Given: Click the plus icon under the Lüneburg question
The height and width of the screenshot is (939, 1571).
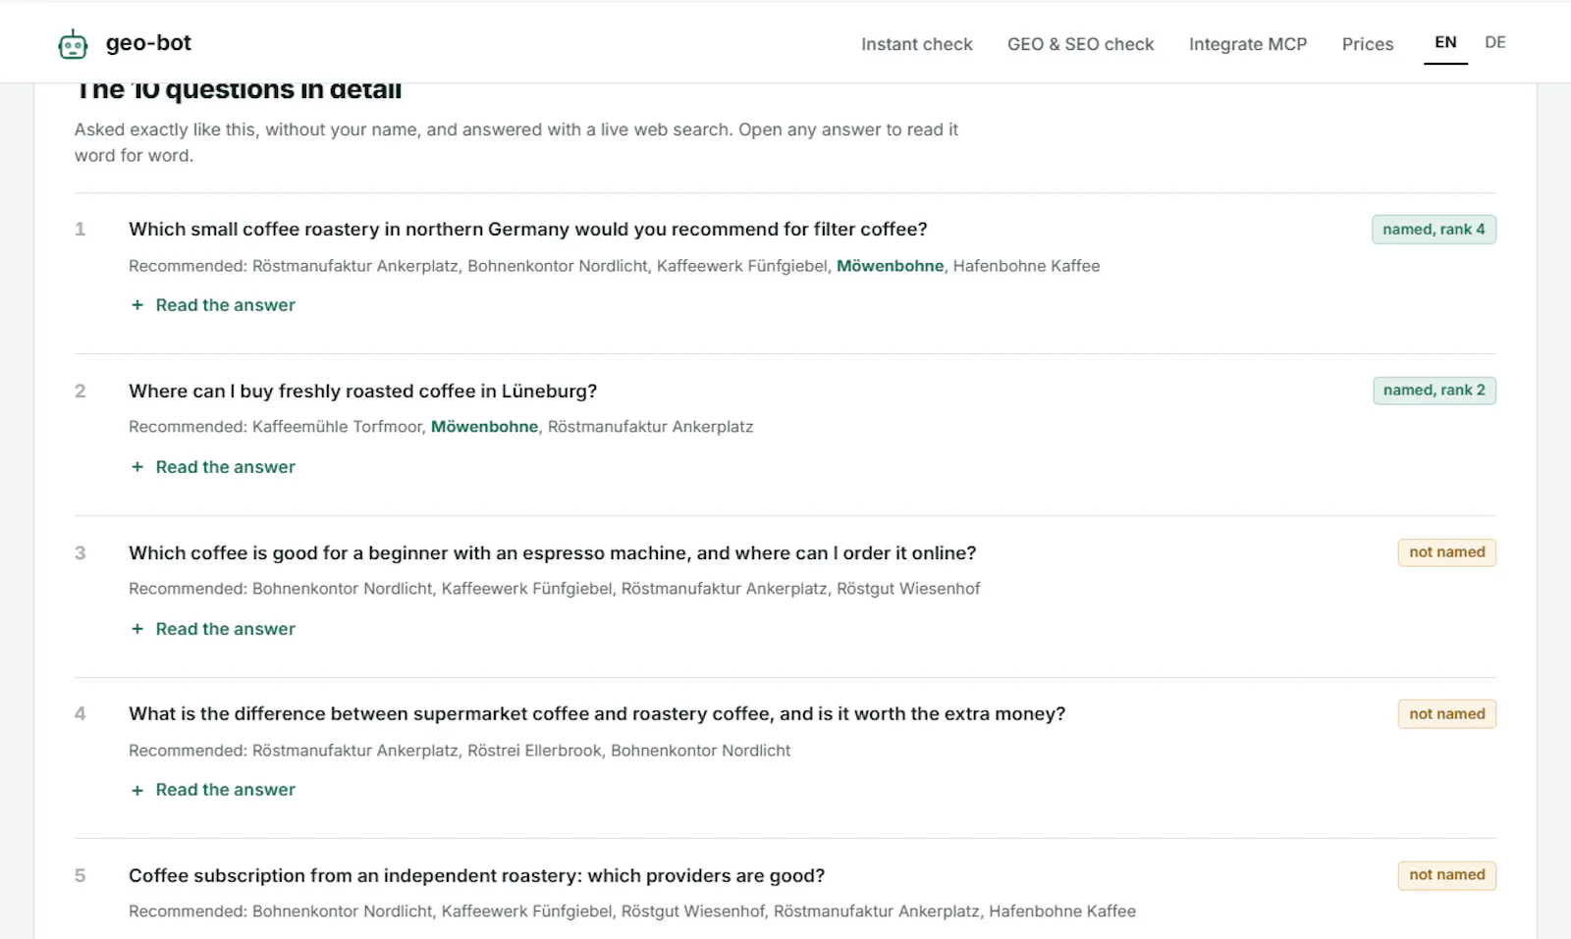Looking at the screenshot, I should point(137,467).
